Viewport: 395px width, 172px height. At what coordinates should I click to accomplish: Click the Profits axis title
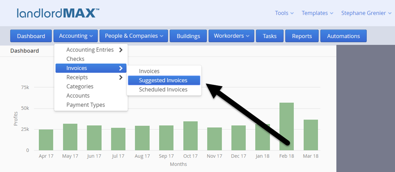point(16,119)
